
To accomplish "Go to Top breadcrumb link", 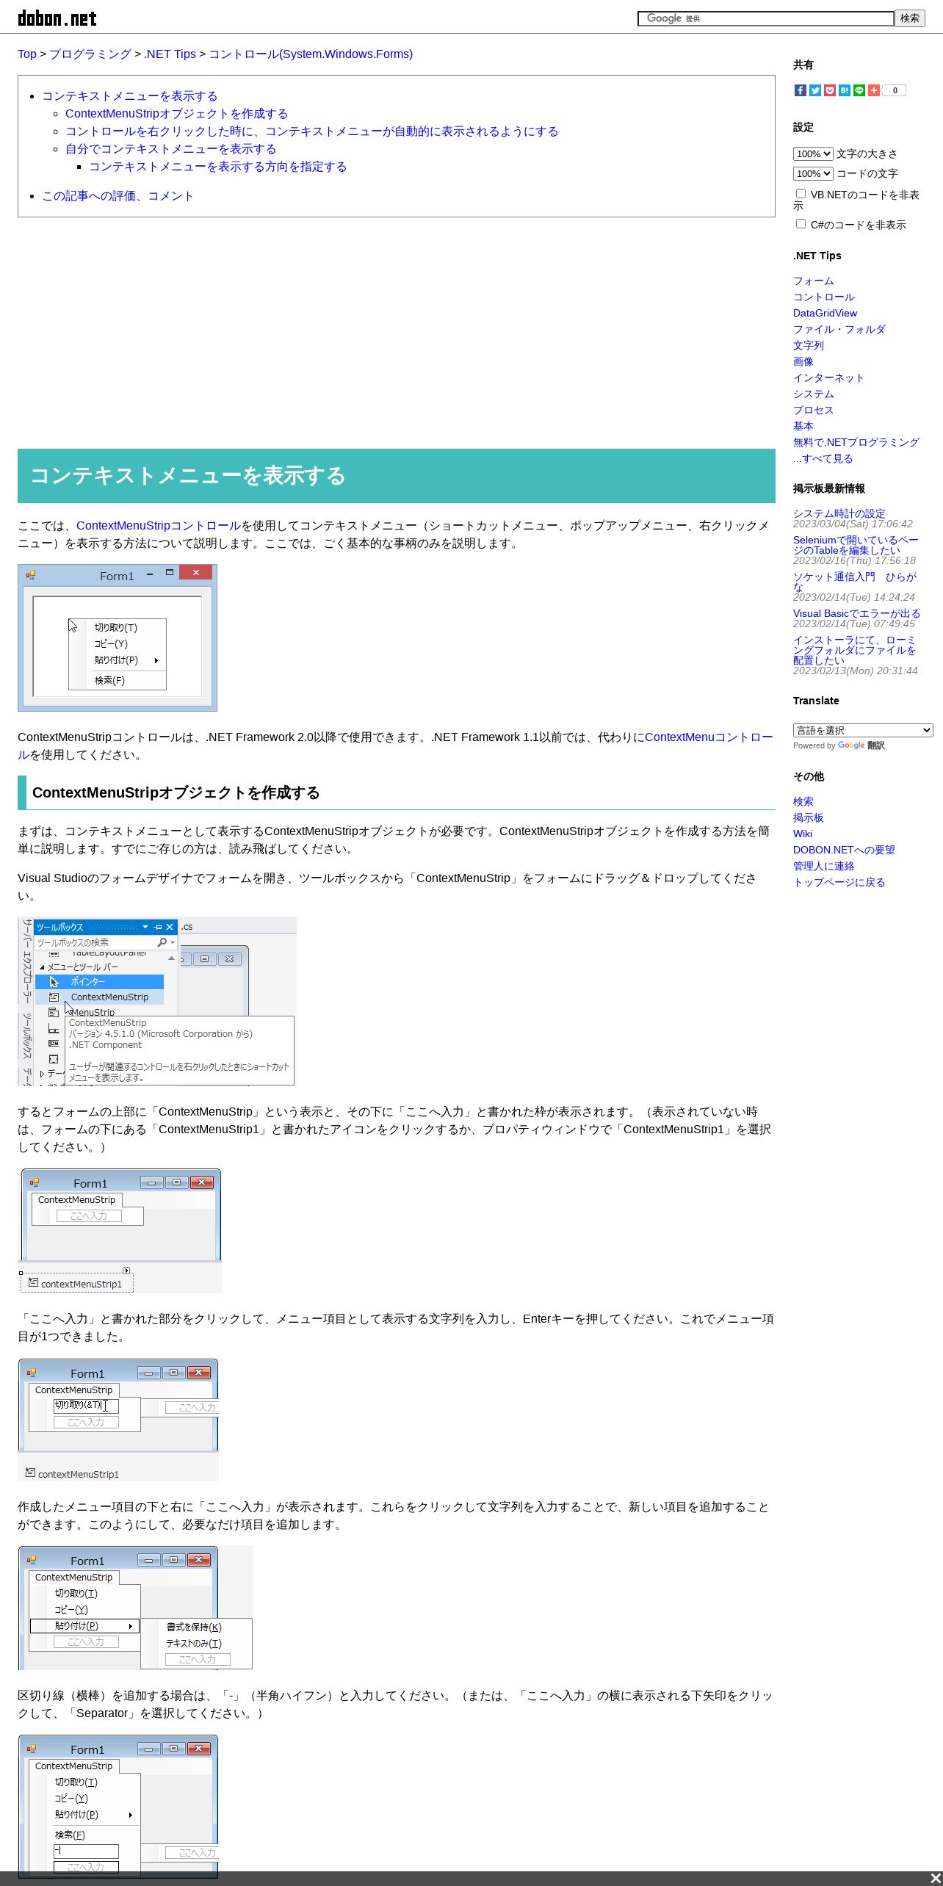I will [27, 54].
